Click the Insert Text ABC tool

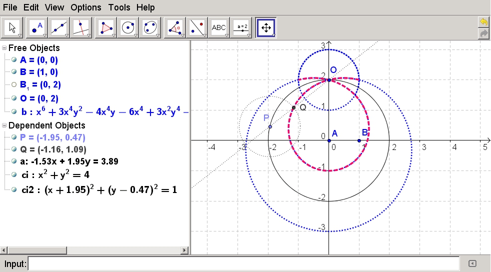219,28
